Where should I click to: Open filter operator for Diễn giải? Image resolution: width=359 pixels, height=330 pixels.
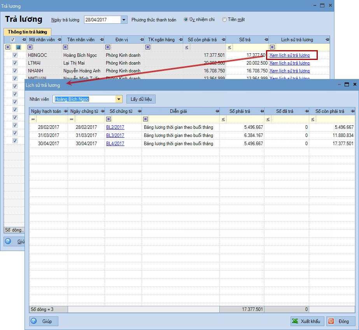coord(145,119)
